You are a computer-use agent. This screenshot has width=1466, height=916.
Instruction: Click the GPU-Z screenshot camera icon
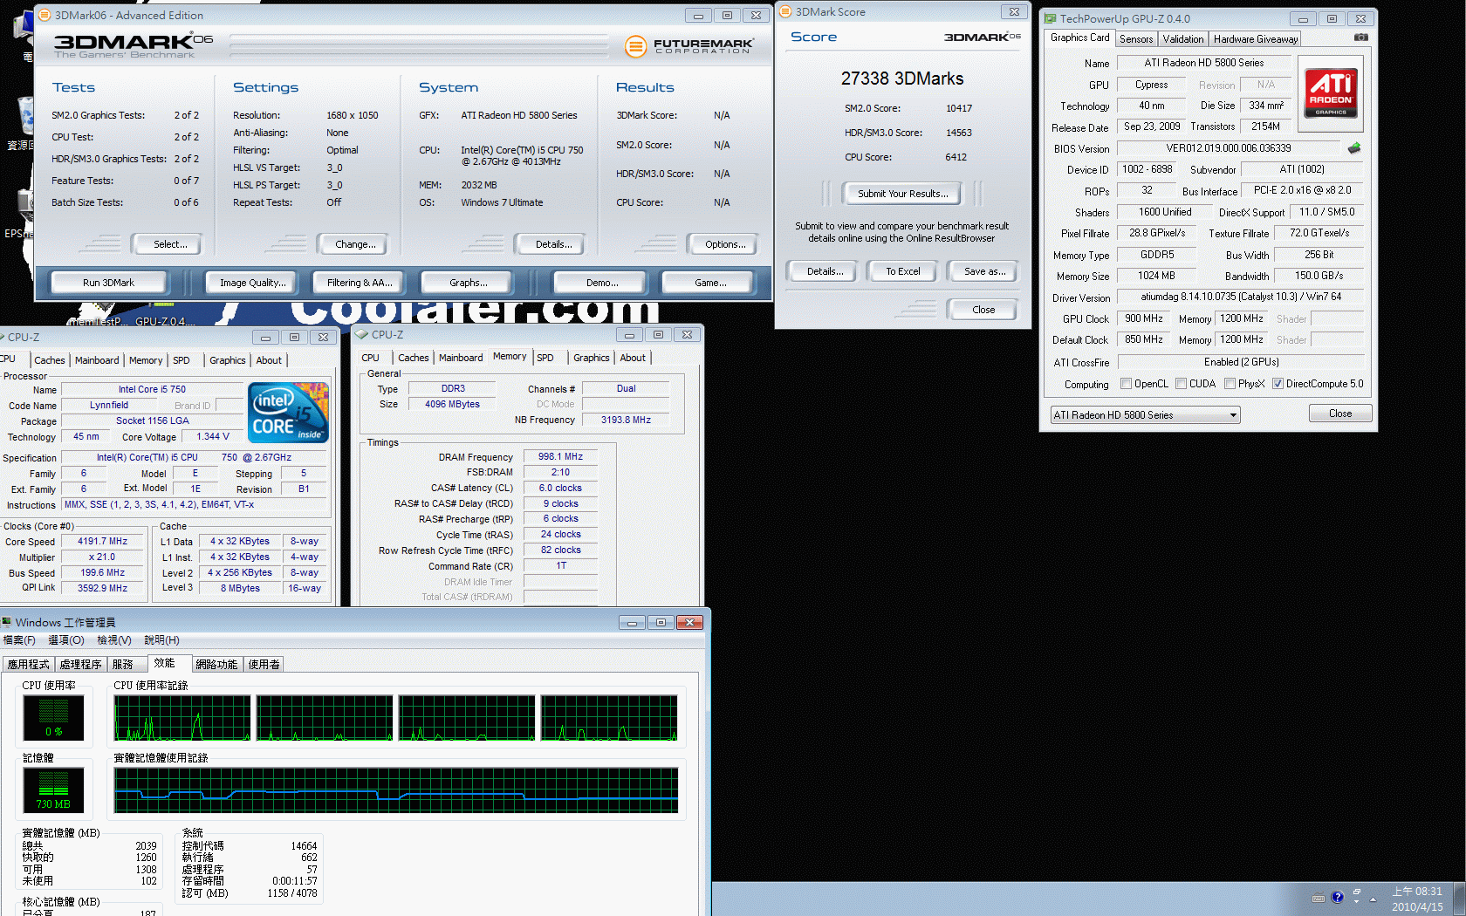click(1360, 38)
